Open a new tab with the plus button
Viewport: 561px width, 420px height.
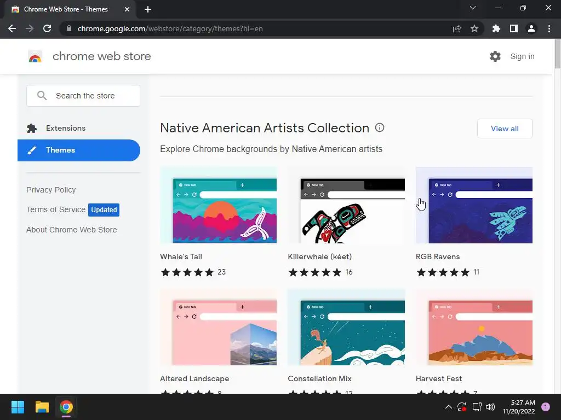[148, 9]
